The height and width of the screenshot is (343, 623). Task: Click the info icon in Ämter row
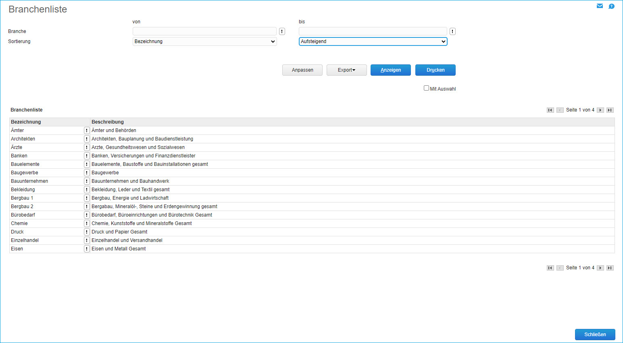click(87, 130)
